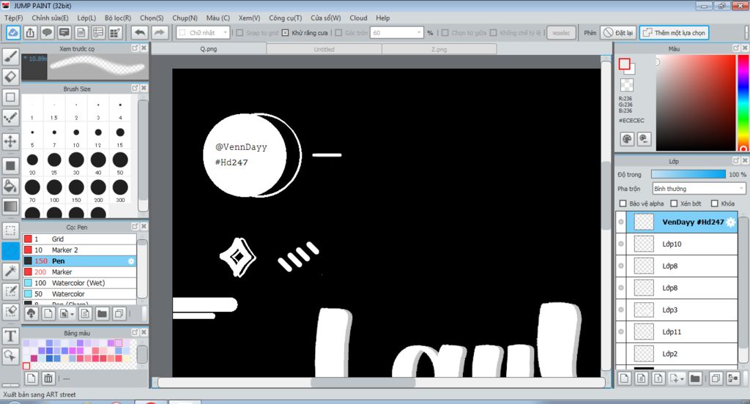Open the Chỉnh sửa(E) menu
Screen dimensions: 750x404
coord(50,18)
